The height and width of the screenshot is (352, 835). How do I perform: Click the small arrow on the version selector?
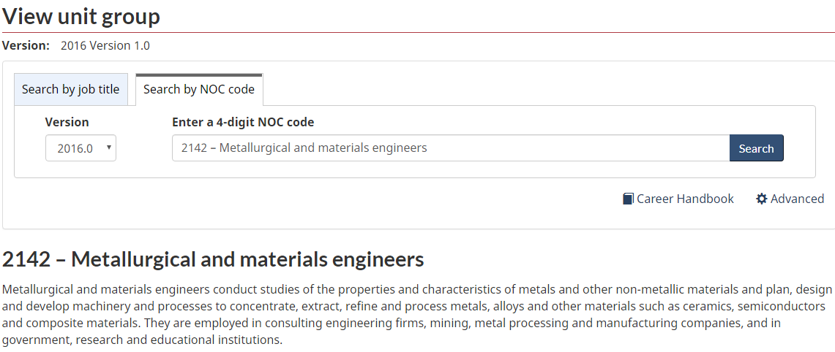(109, 148)
